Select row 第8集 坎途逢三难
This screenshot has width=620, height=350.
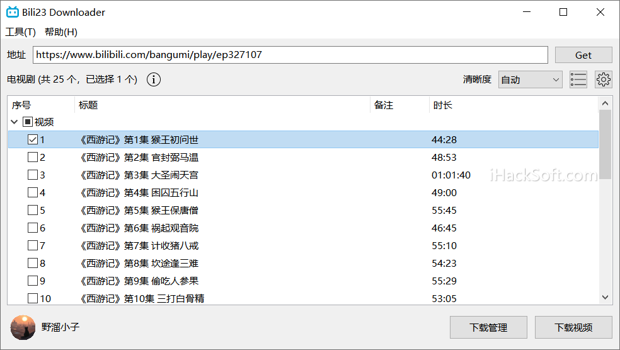click(x=303, y=264)
